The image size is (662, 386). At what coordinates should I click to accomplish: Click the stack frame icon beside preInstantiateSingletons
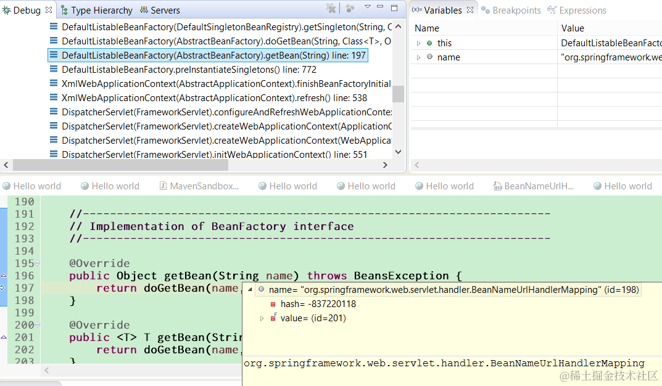click(54, 69)
